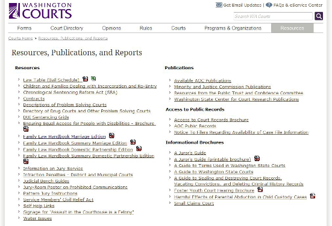This screenshot has width=332, height=226.
Task: Go to Courts Home breadcrumb
Action: click(20, 38)
